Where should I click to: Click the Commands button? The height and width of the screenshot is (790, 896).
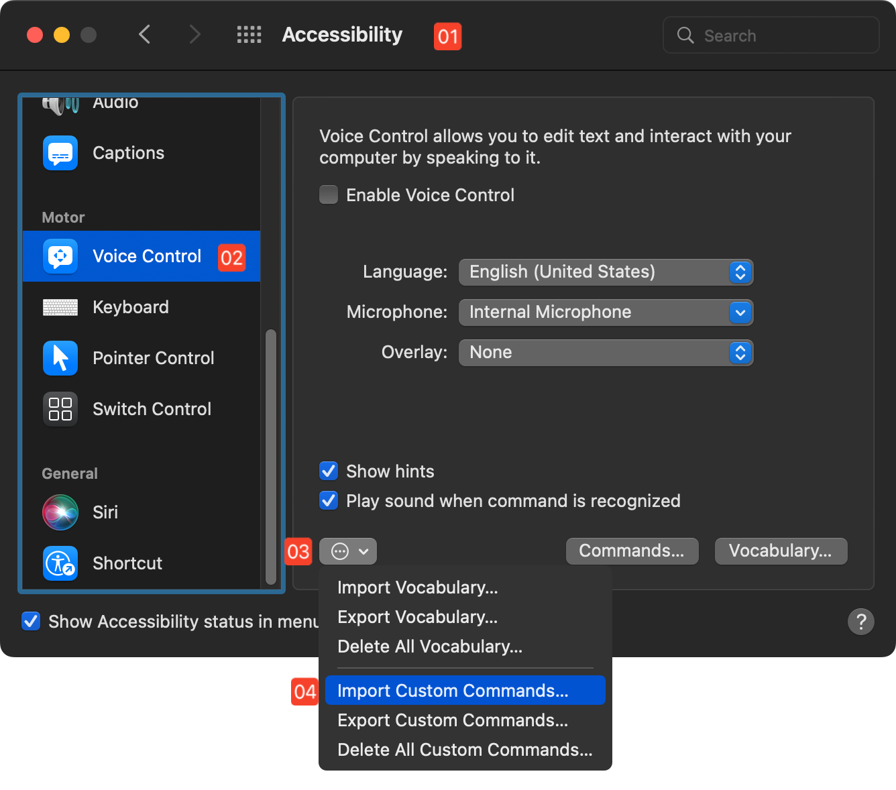(631, 551)
